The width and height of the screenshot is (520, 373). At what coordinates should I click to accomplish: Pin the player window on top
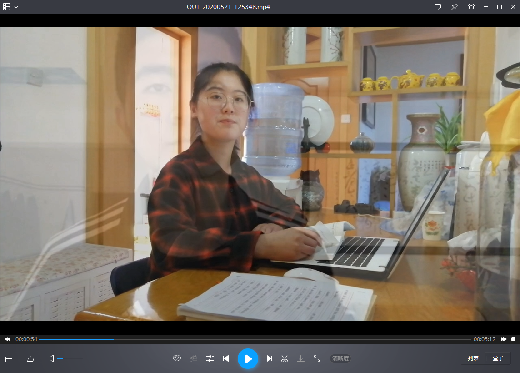[454, 7]
